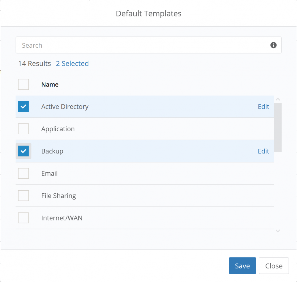Check the File Sharing template
Viewport: 297px width, 282px height.
point(23,195)
